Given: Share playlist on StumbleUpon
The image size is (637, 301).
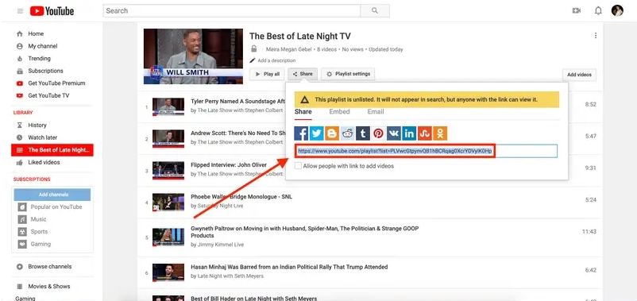Looking at the screenshot, I should click(x=424, y=133).
